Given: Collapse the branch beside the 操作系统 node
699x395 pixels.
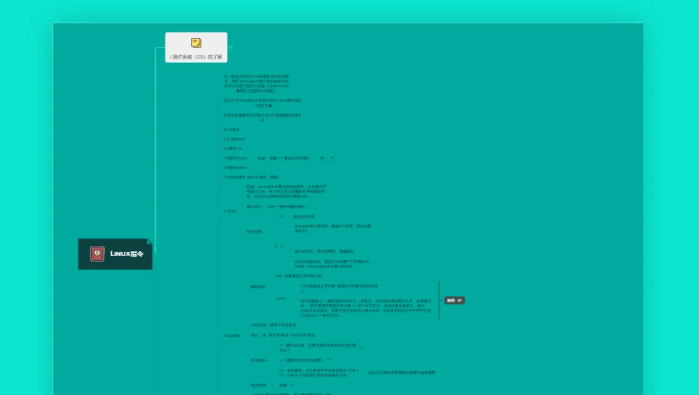Looking at the screenshot, I should click(x=231, y=47).
